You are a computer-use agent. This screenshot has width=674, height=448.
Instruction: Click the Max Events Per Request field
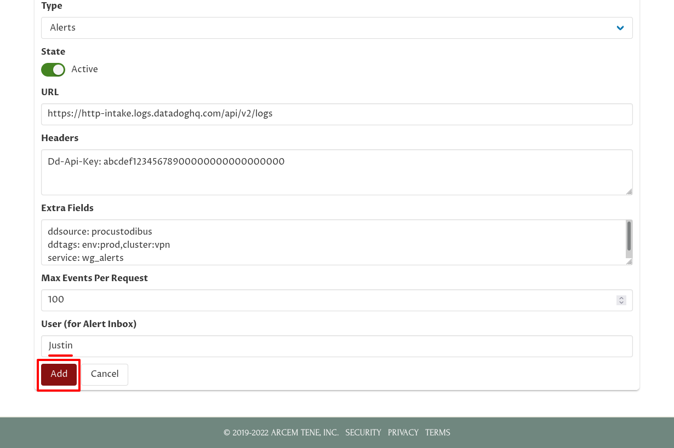coord(336,300)
